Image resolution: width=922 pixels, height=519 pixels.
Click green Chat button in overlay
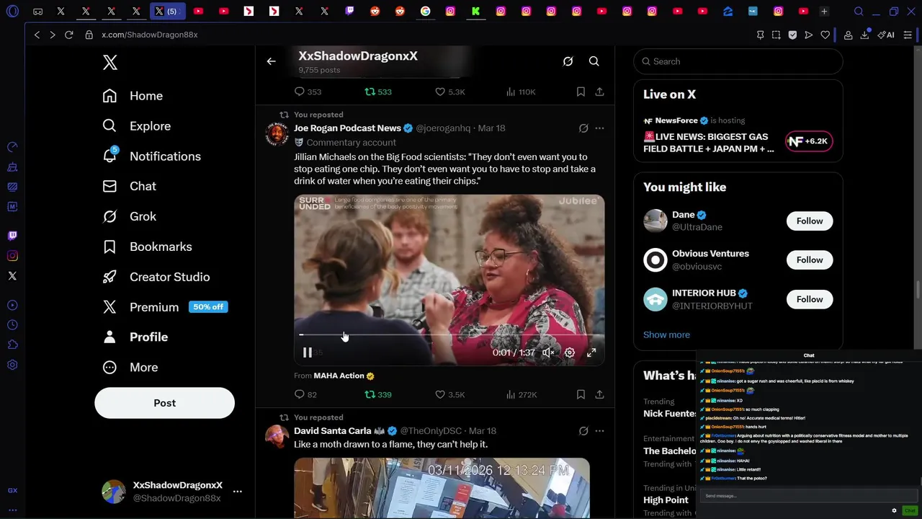coord(910,510)
